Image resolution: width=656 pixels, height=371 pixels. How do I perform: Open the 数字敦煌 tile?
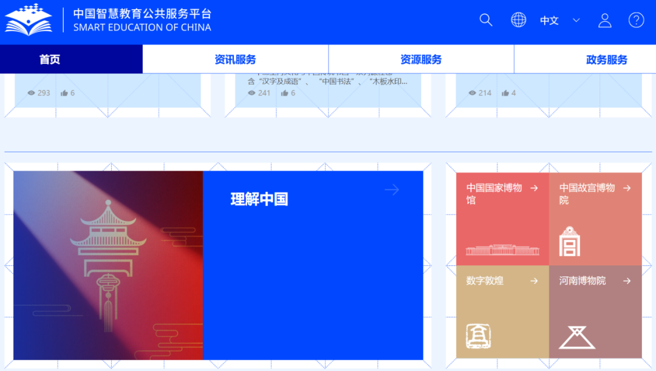(x=502, y=311)
